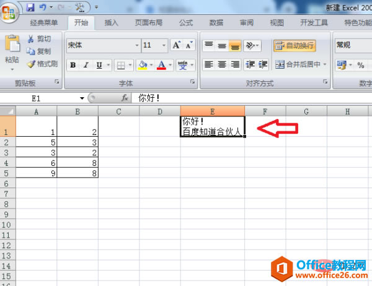Click the Save icon in quick access toolbar
The image size is (372, 286).
point(30,7)
